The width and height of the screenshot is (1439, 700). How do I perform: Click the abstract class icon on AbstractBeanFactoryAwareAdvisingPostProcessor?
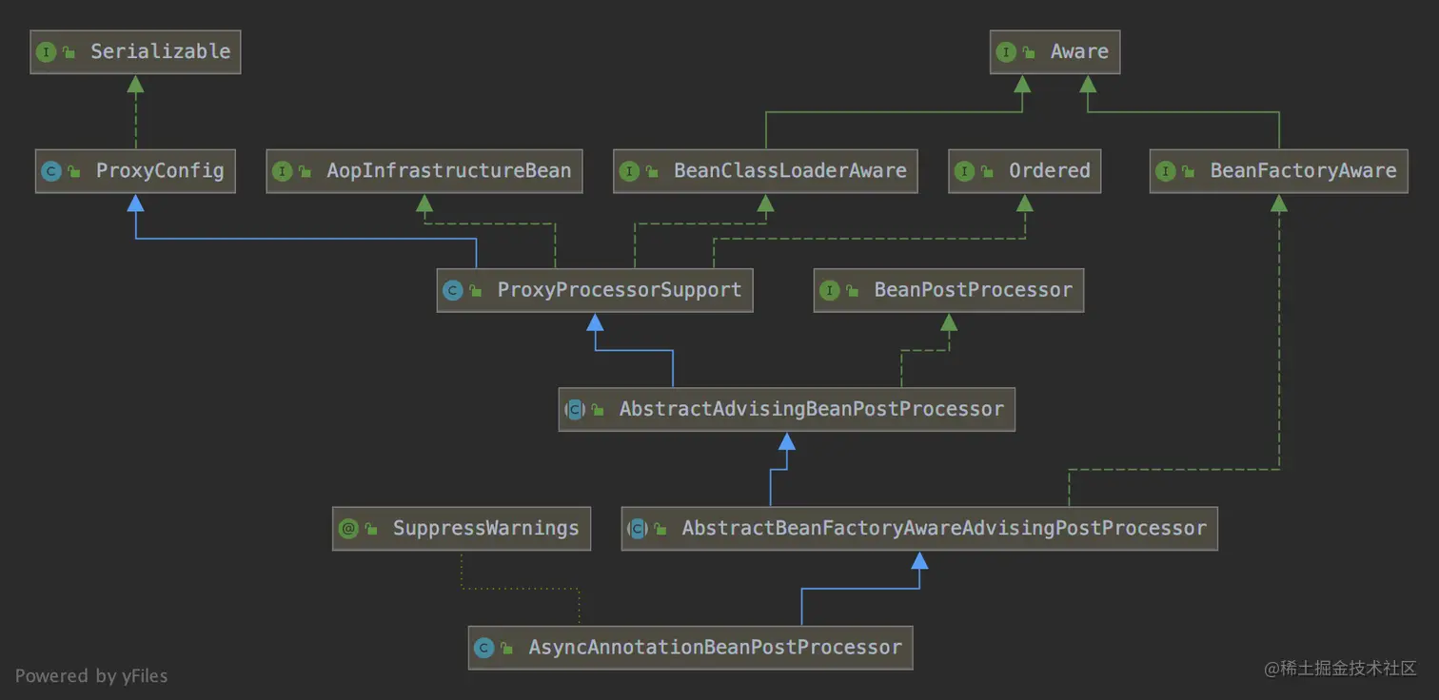tap(639, 528)
